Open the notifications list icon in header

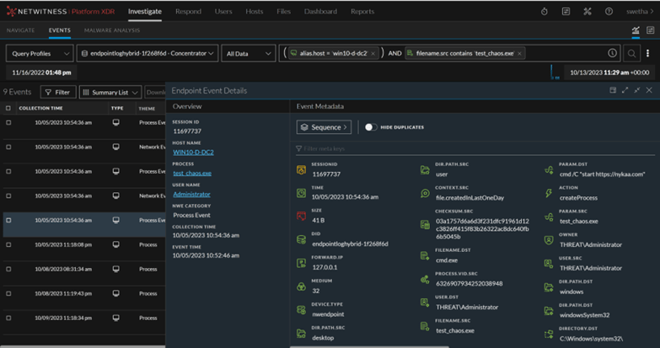coord(566,12)
